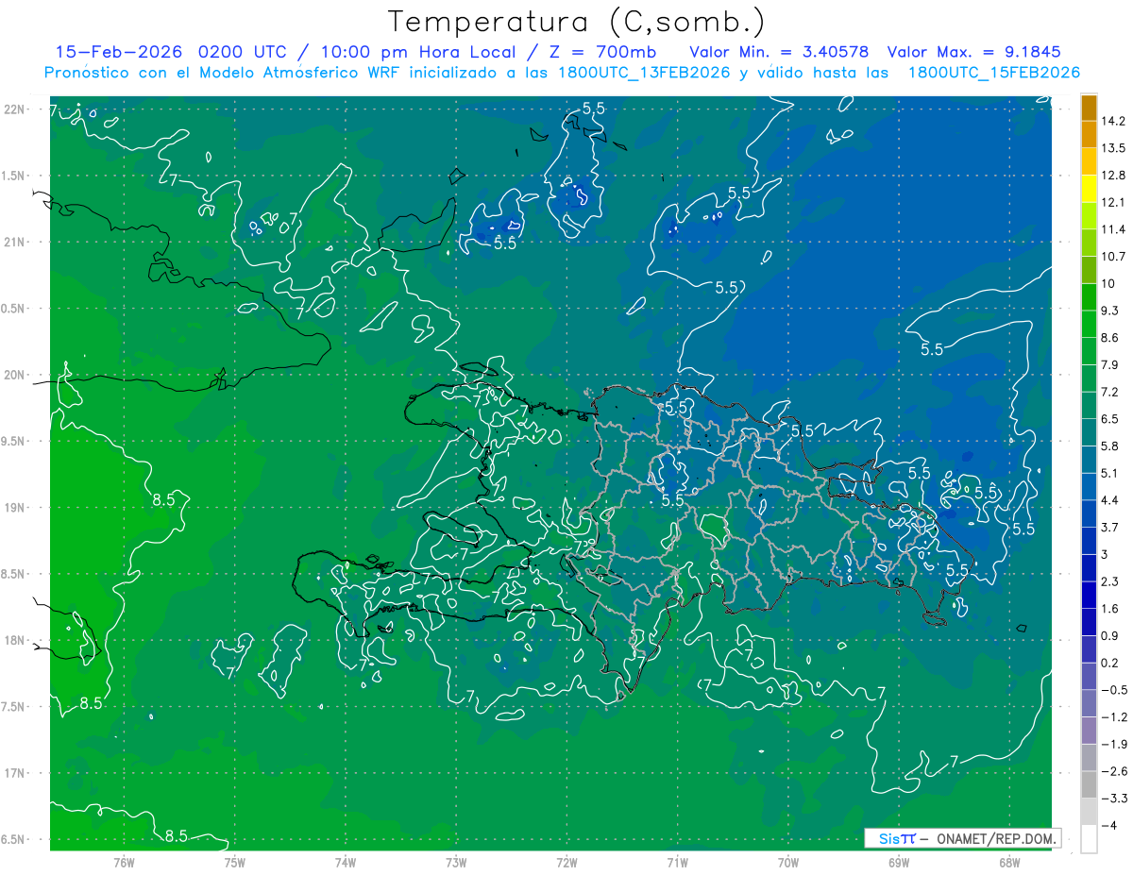Click the '72W' longitude axis label
1133x875 pixels.
566,863
